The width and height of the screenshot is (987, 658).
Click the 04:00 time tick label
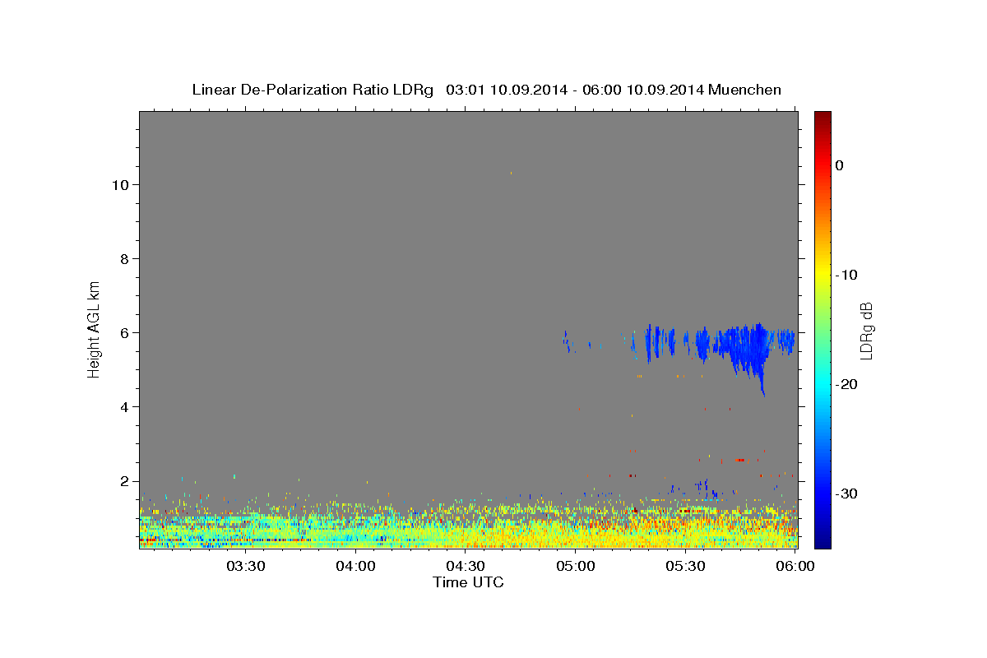(356, 566)
